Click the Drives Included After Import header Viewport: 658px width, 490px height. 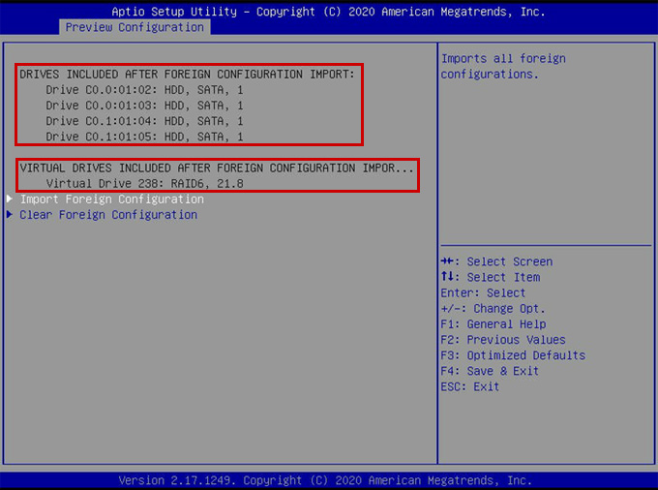187,74
